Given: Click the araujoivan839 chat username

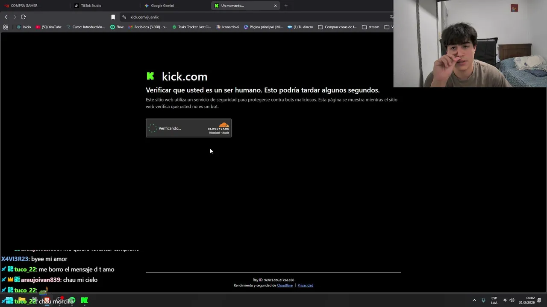Looking at the screenshot, I should point(41,280).
